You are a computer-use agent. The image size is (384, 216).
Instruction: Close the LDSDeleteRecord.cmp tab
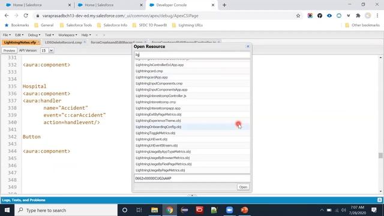(x=85, y=42)
